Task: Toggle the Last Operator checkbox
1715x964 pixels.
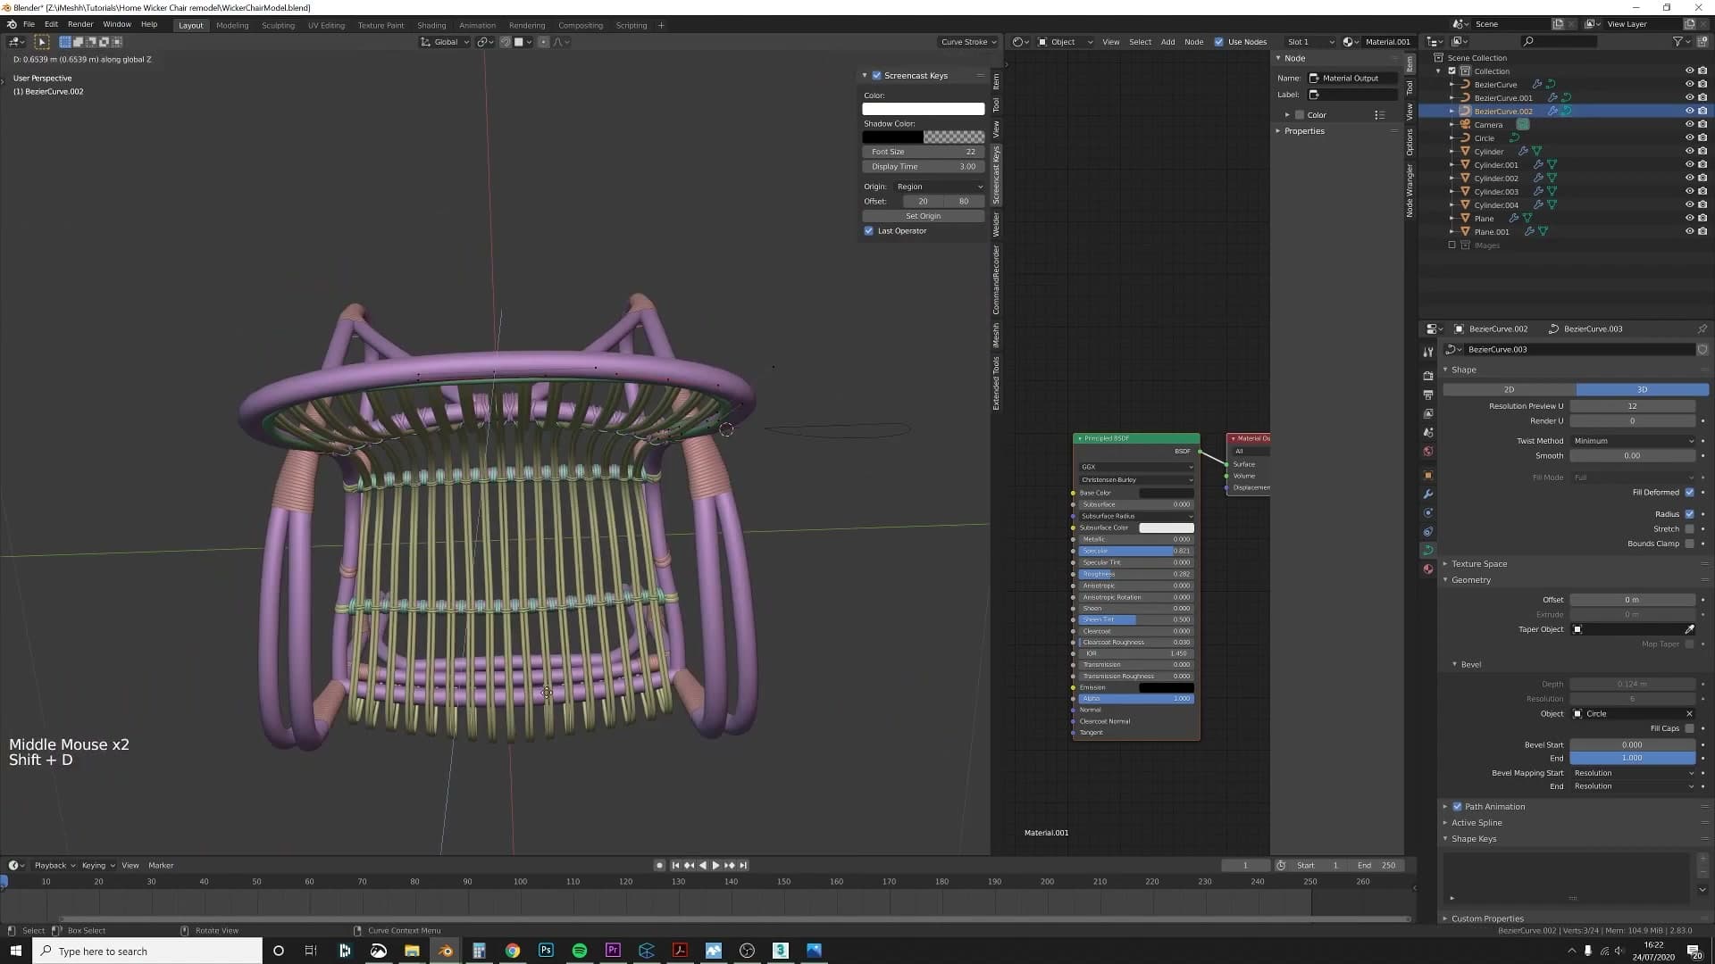Action: click(868, 231)
